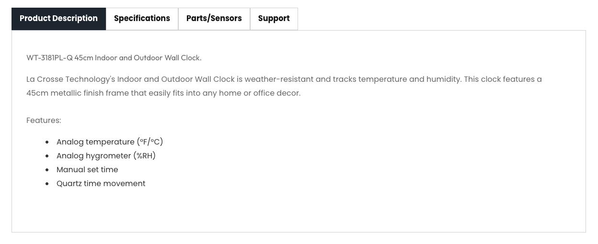
Task: Click the bullet beside Manual set time
Action: (47, 170)
